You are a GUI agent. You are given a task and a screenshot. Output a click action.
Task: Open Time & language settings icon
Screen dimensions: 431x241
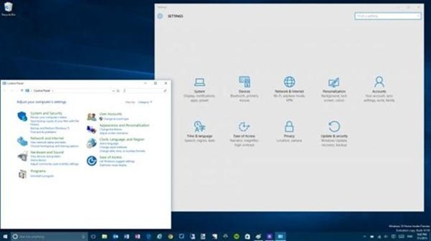point(200,126)
